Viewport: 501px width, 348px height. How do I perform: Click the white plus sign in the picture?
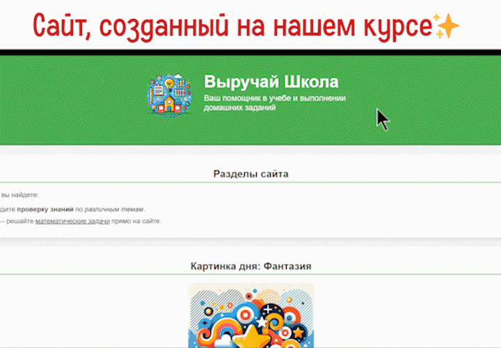(x=269, y=310)
